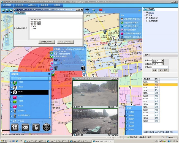Viewport: 179px width, 143px height.
Task: Click the 定位 link in SZ013 row
Action: 157,85
